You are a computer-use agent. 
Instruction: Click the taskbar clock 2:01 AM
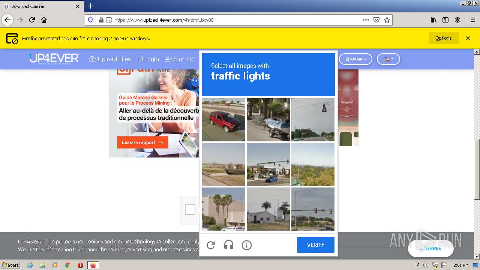[461, 265]
